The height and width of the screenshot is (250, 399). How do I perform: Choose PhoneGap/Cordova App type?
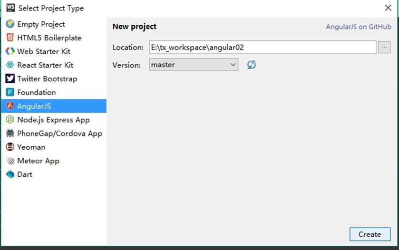coord(54,134)
